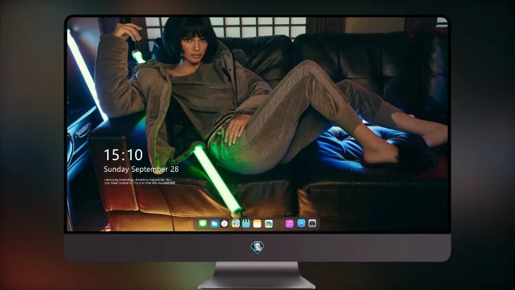Open the clapperboard video app in the dock
The image size is (515, 290).
(x=246, y=223)
